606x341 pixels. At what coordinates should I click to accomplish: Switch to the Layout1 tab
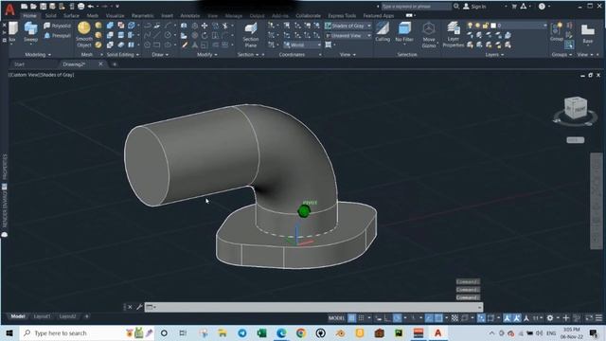click(x=42, y=316)
